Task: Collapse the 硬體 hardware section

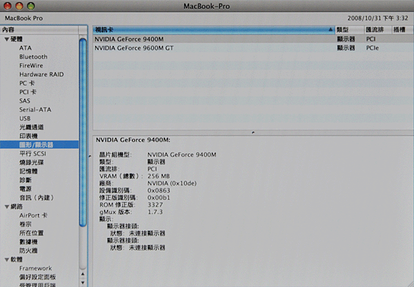Action: [7, 39]
